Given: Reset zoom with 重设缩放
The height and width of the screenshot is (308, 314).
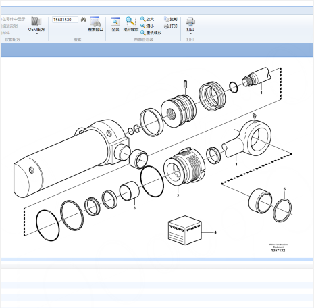Looking at the screenshot, I should point(151,33).
